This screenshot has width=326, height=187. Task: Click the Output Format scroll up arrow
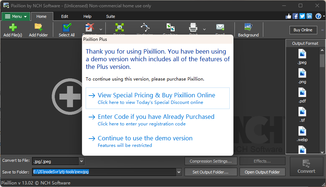pos(322,50)
